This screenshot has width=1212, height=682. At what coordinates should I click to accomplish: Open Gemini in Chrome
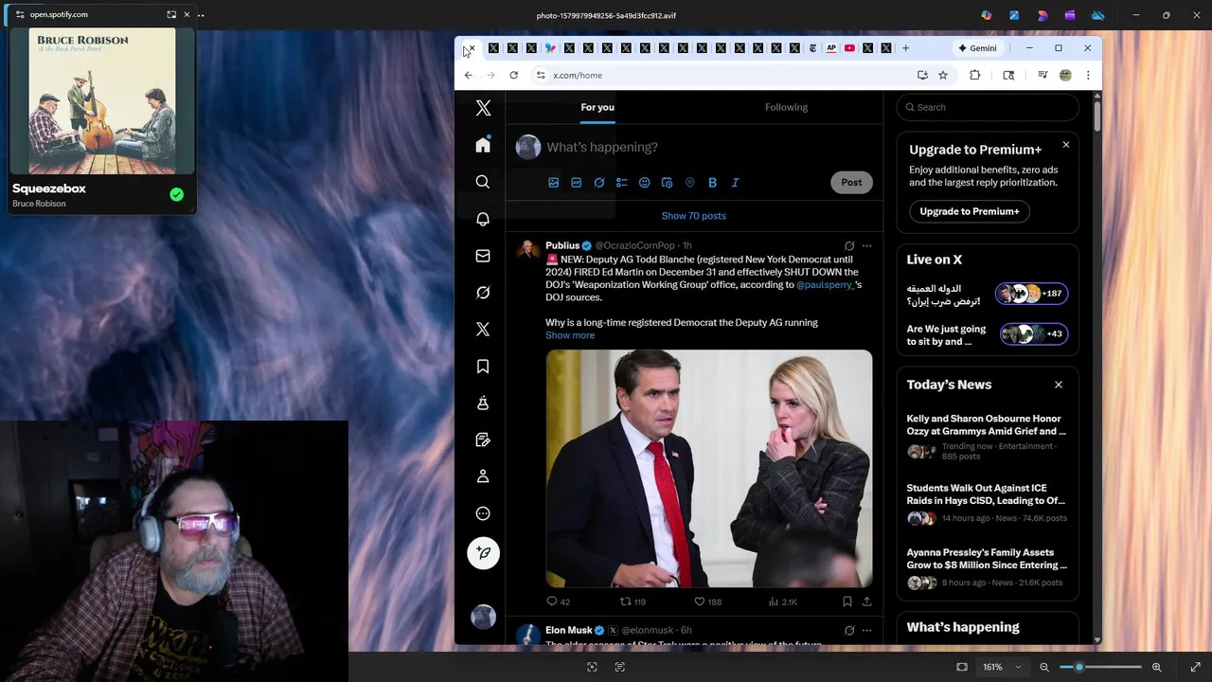[x=976, y=48]
